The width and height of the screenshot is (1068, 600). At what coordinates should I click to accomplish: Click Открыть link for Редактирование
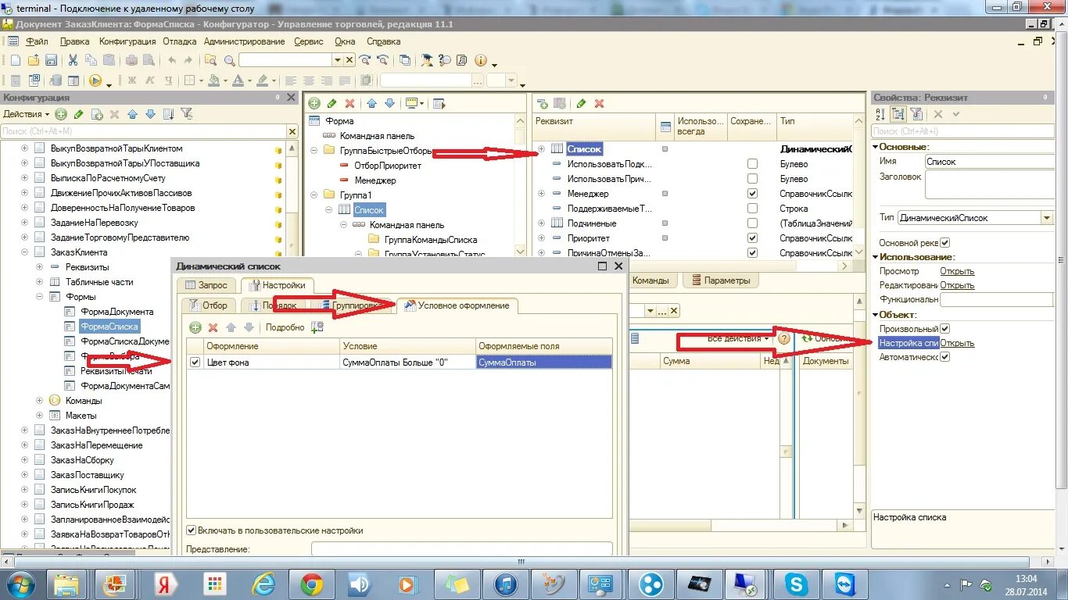[x=957, y=285]
